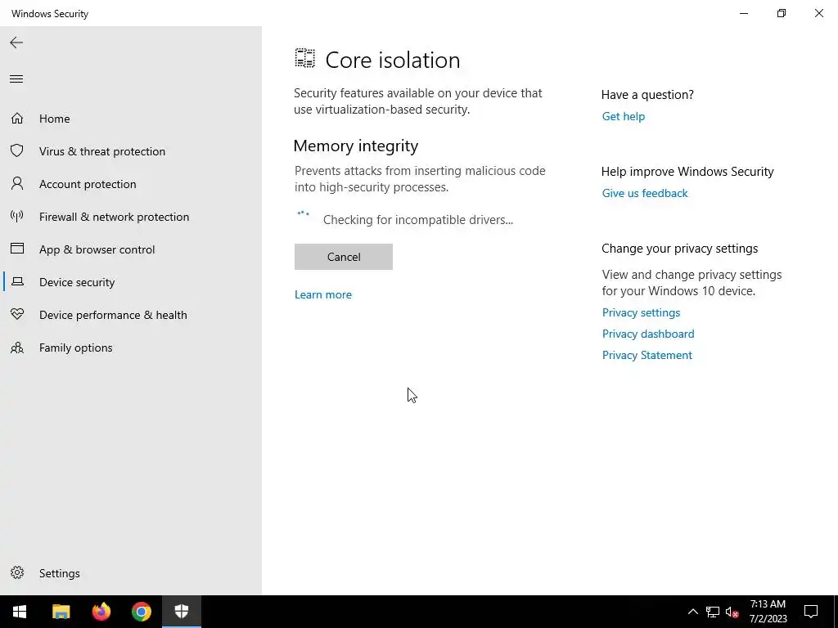
Task: Select Device security label
Action: tap(77, 282)
